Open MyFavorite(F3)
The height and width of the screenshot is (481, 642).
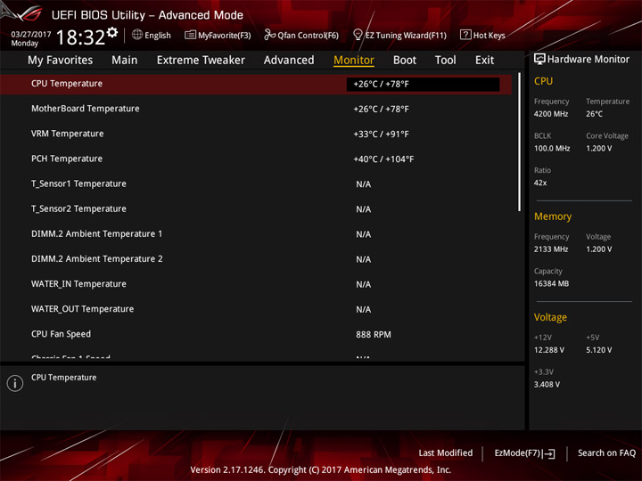218,35
